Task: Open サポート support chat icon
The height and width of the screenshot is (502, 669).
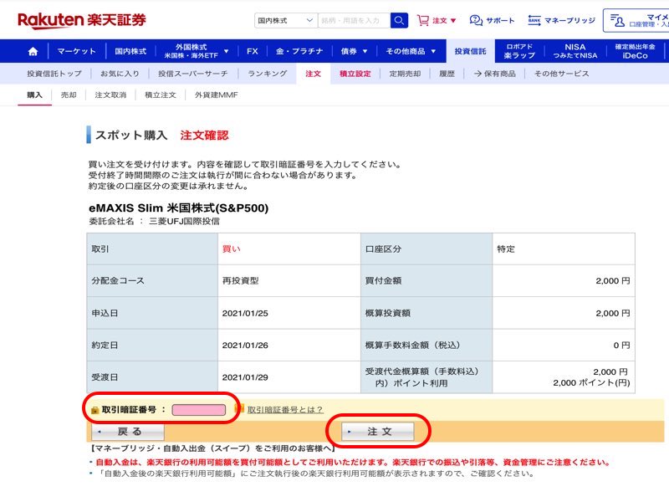Action: point(476,20)
